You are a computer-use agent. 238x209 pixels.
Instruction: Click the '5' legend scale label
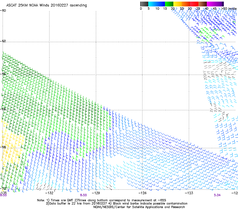tap(149, 9)
